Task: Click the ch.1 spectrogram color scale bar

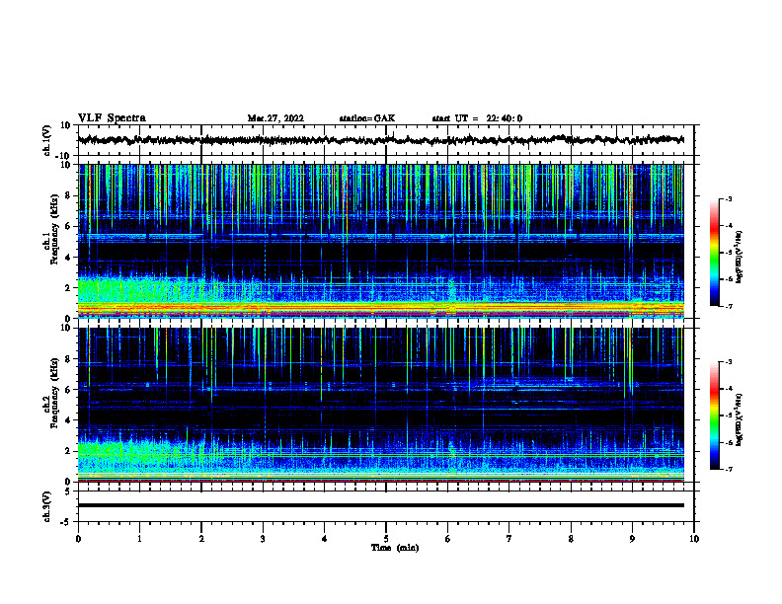Action: pos(714,253)
